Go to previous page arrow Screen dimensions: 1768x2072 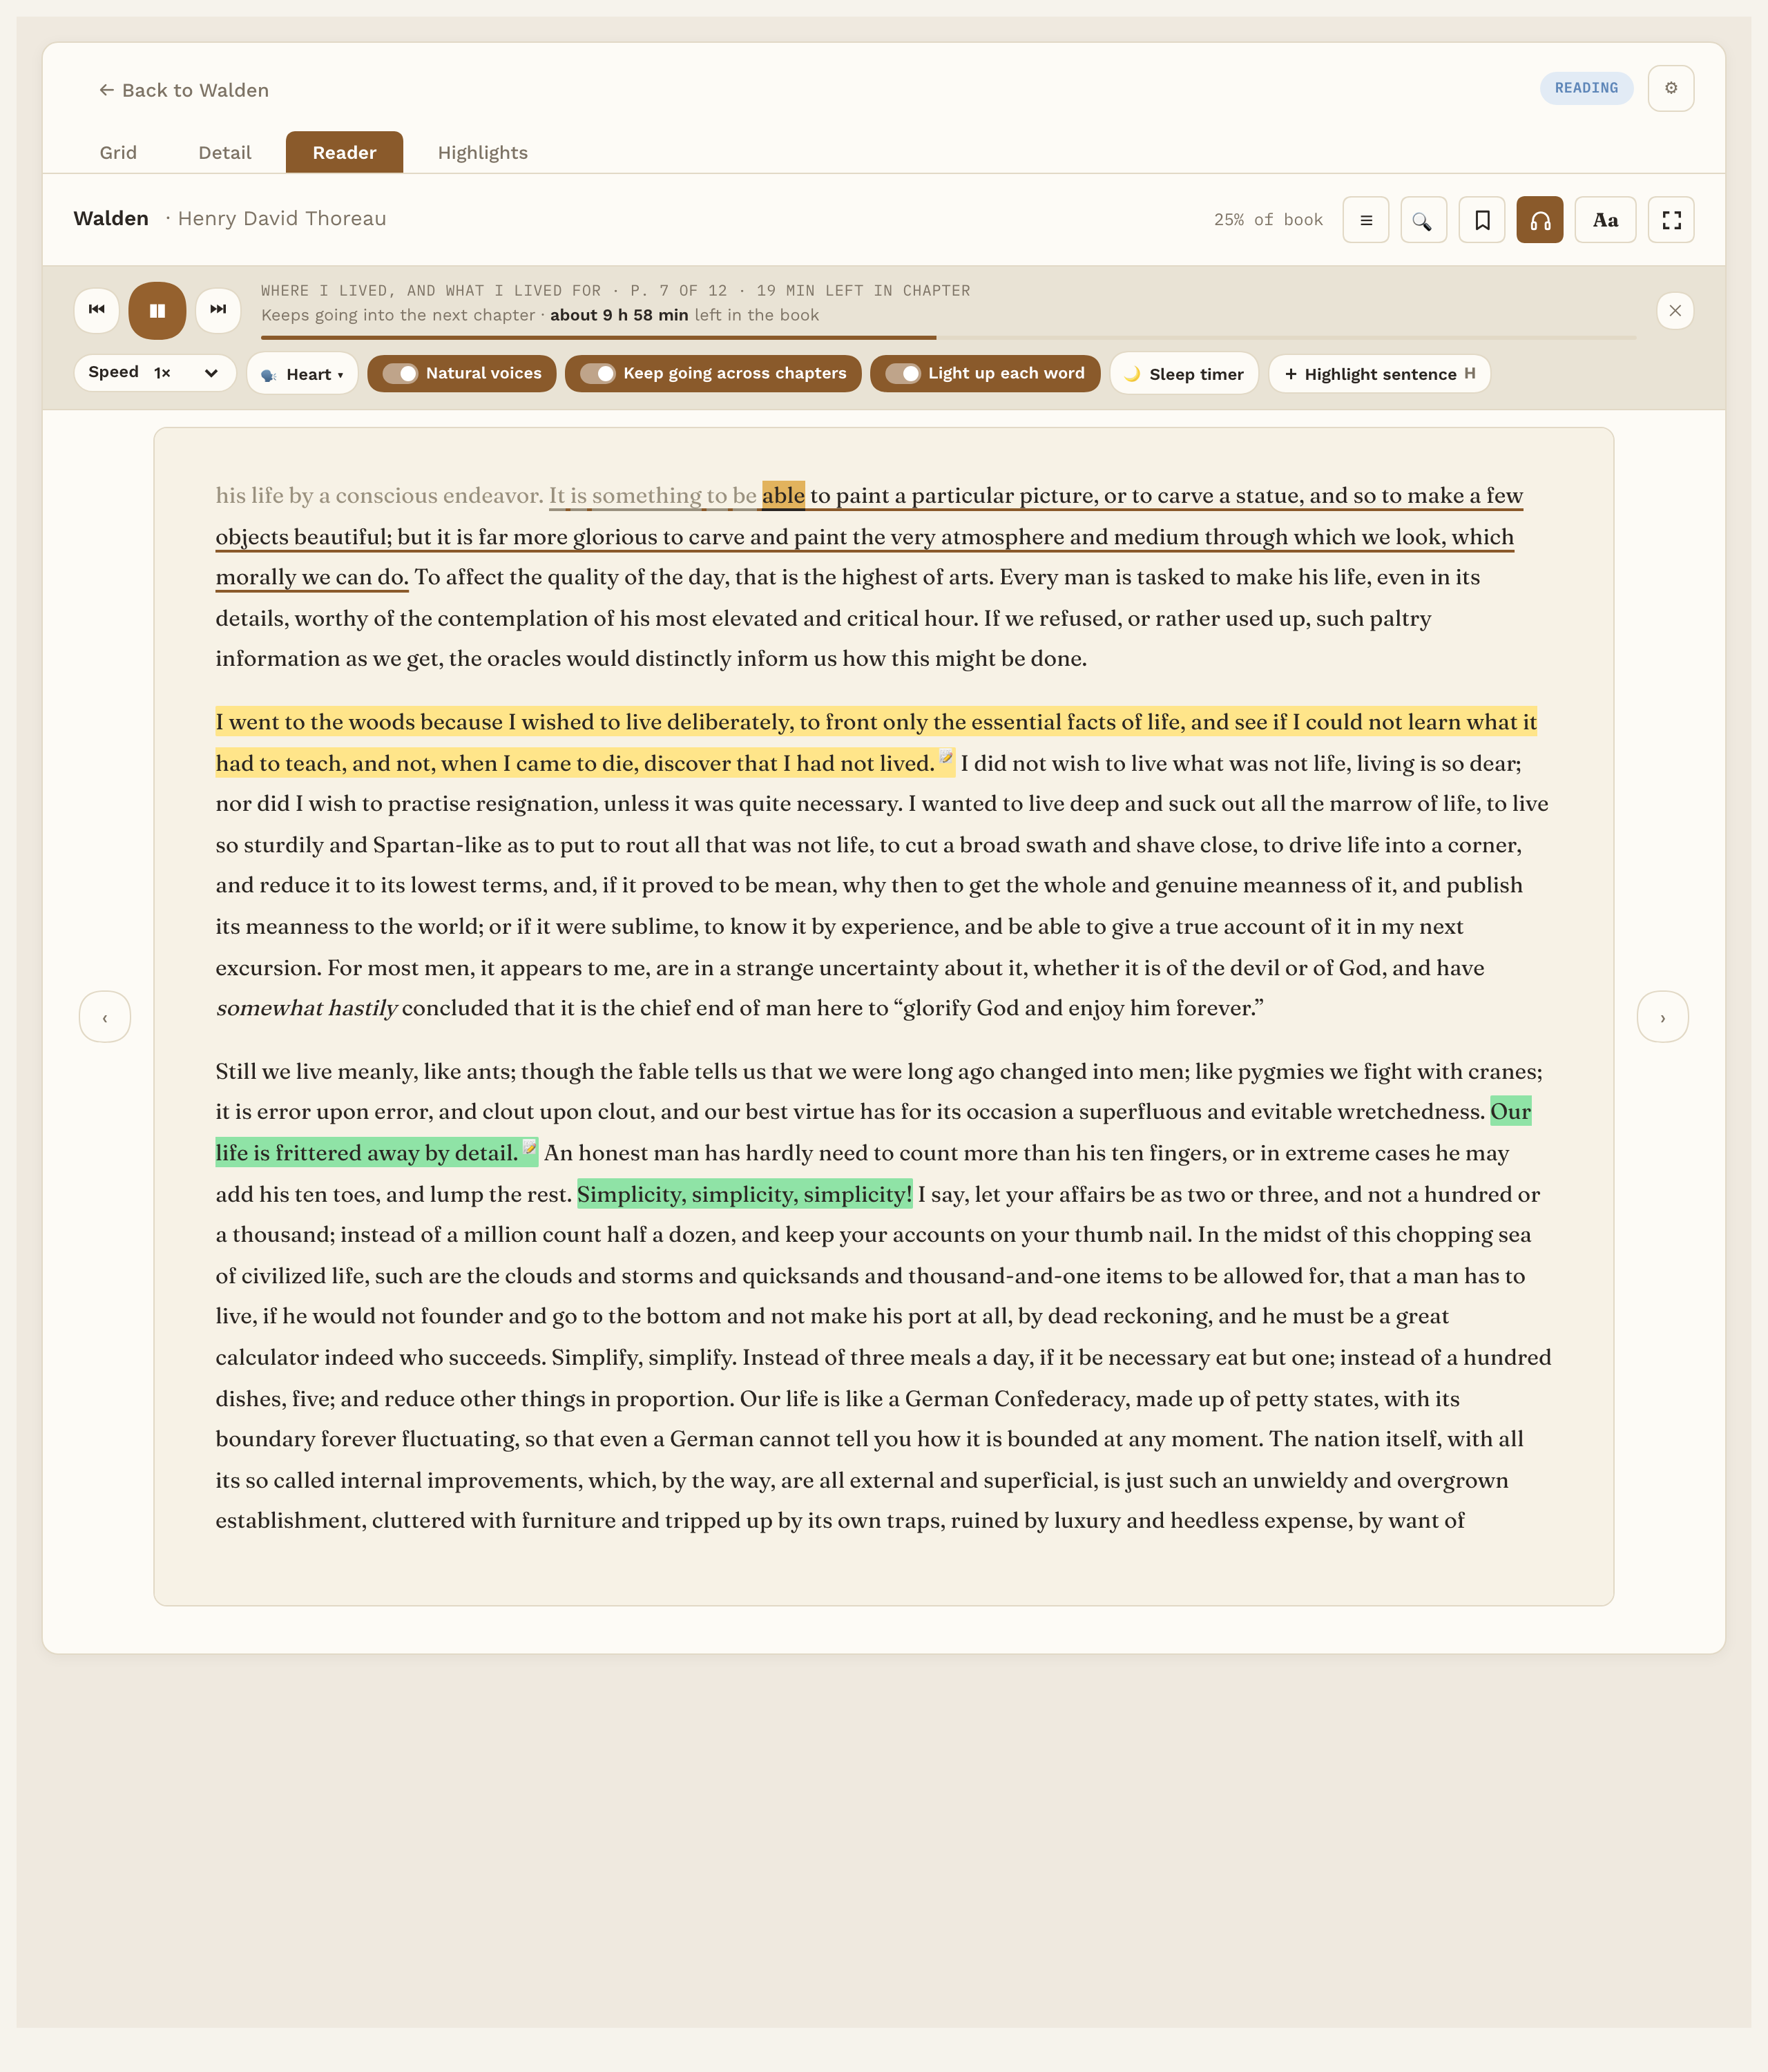pos(105,1017)
